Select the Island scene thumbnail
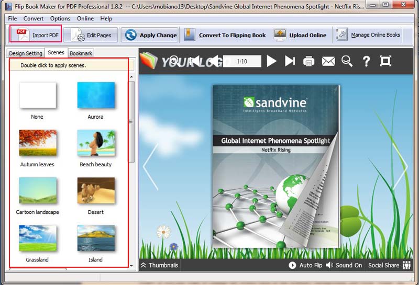 pos(96,238)
